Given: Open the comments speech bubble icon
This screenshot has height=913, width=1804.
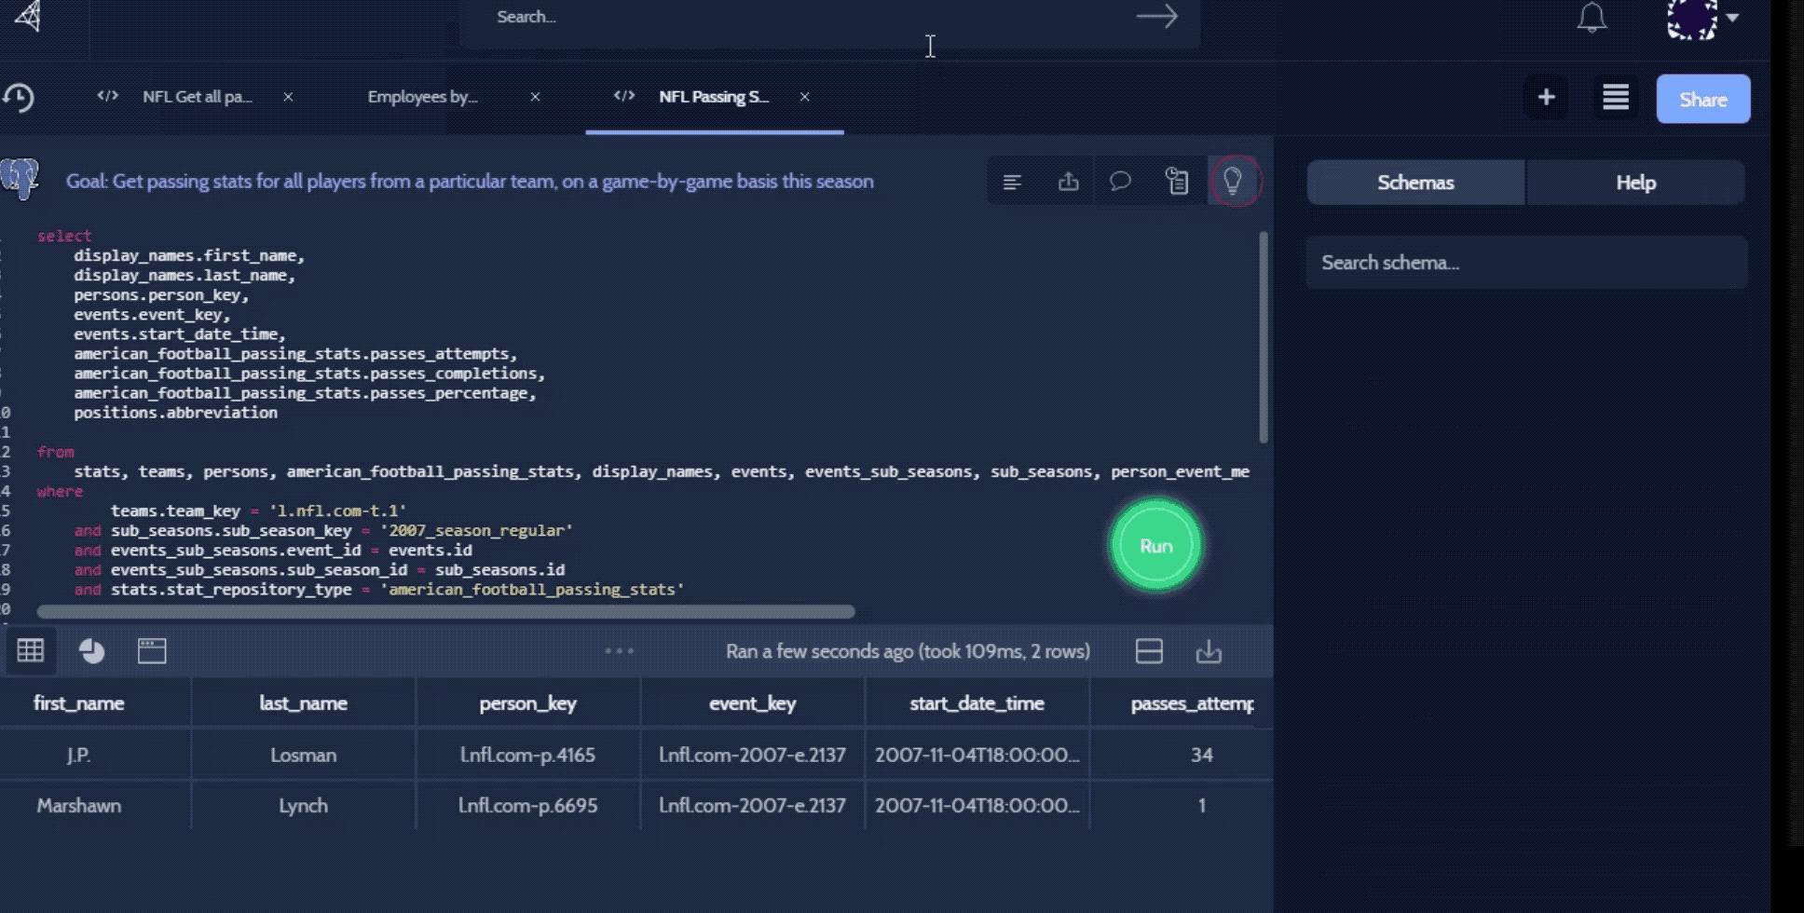Looking at the screenshot, I should tap(1120, 182).
